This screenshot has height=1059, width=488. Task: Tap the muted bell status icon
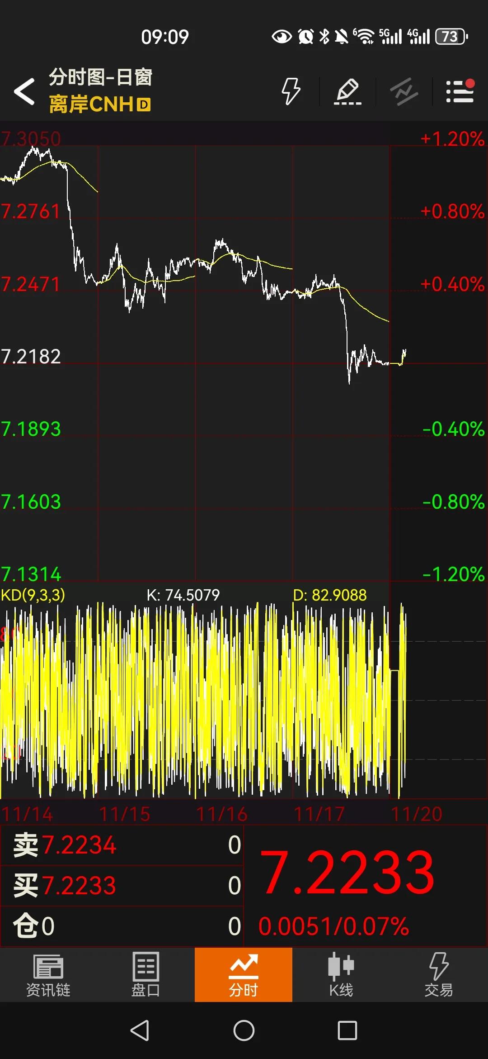pyautogui.click(x=342, y=36)
